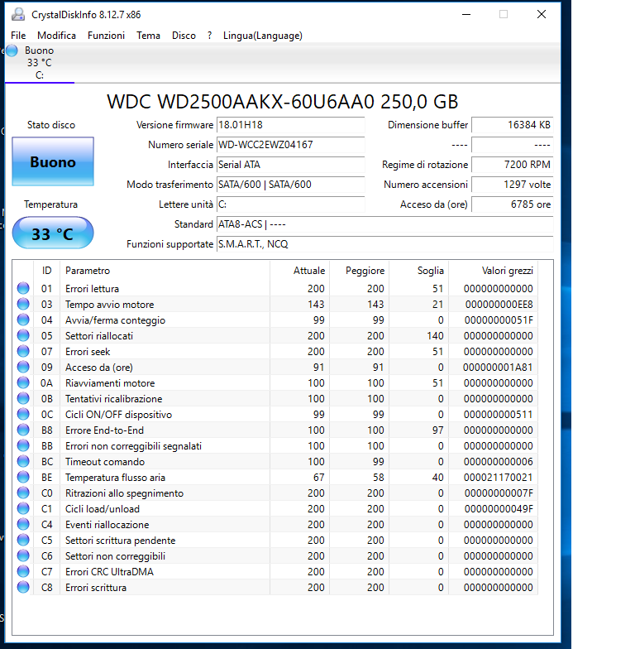
Task: Open the Modifica menu
Action: 56,36
